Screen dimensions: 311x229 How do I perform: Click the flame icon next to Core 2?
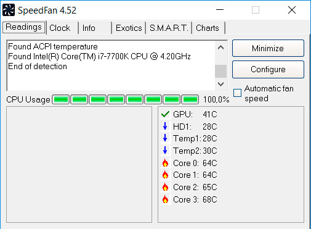pyautogui.click(x=165, y=187)
